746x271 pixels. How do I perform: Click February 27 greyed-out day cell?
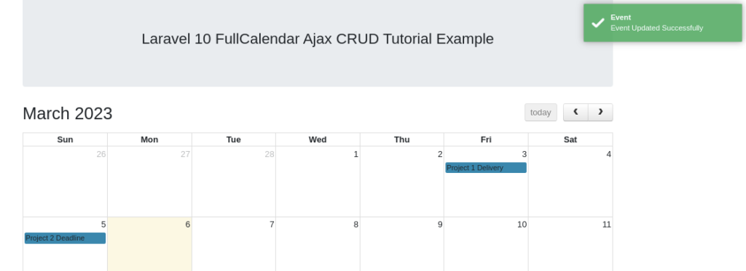click(x=149, y=182)
